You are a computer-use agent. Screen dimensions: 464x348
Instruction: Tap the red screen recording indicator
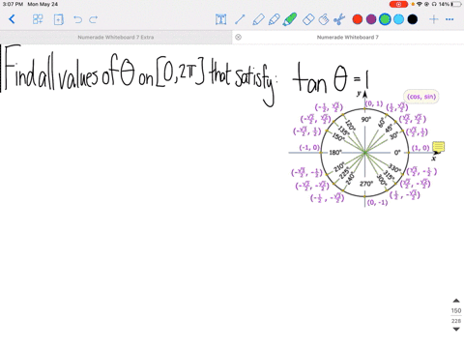click(398, 4)
